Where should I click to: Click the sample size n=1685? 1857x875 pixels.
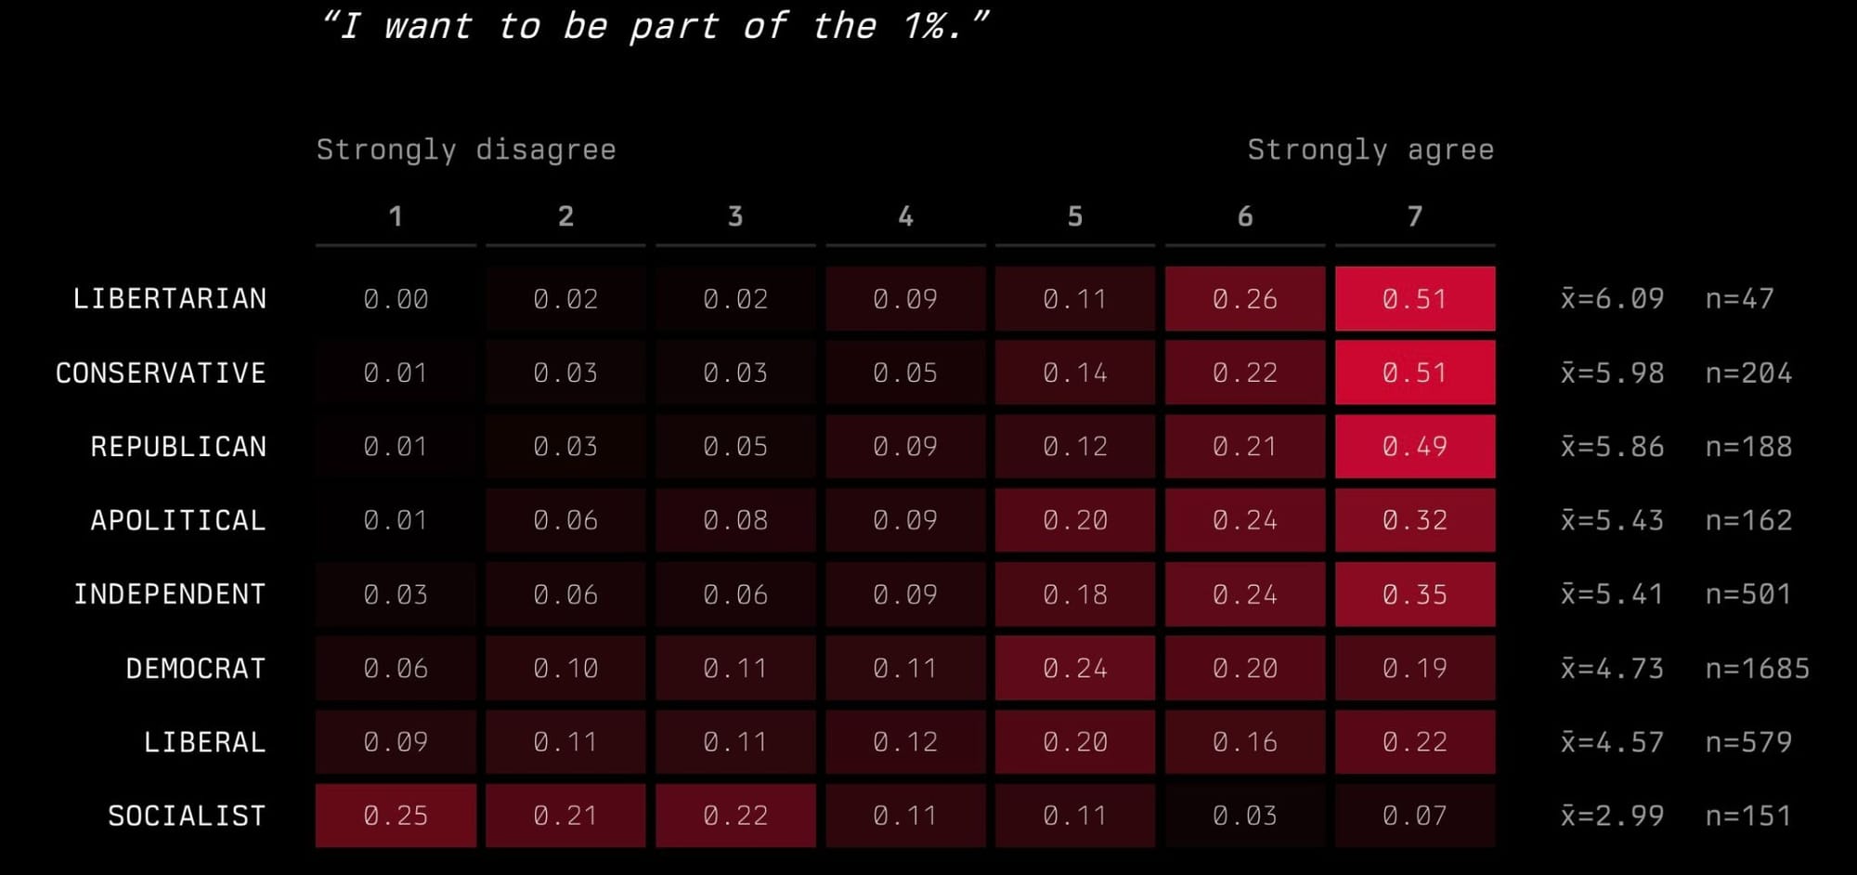pyautogui.click(x=1758, y=668)
